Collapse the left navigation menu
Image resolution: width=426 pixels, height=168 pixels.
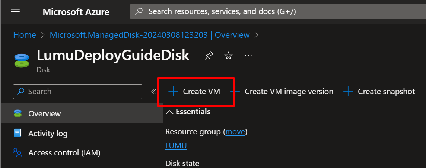pyautogui.click(x=153, y=92)
